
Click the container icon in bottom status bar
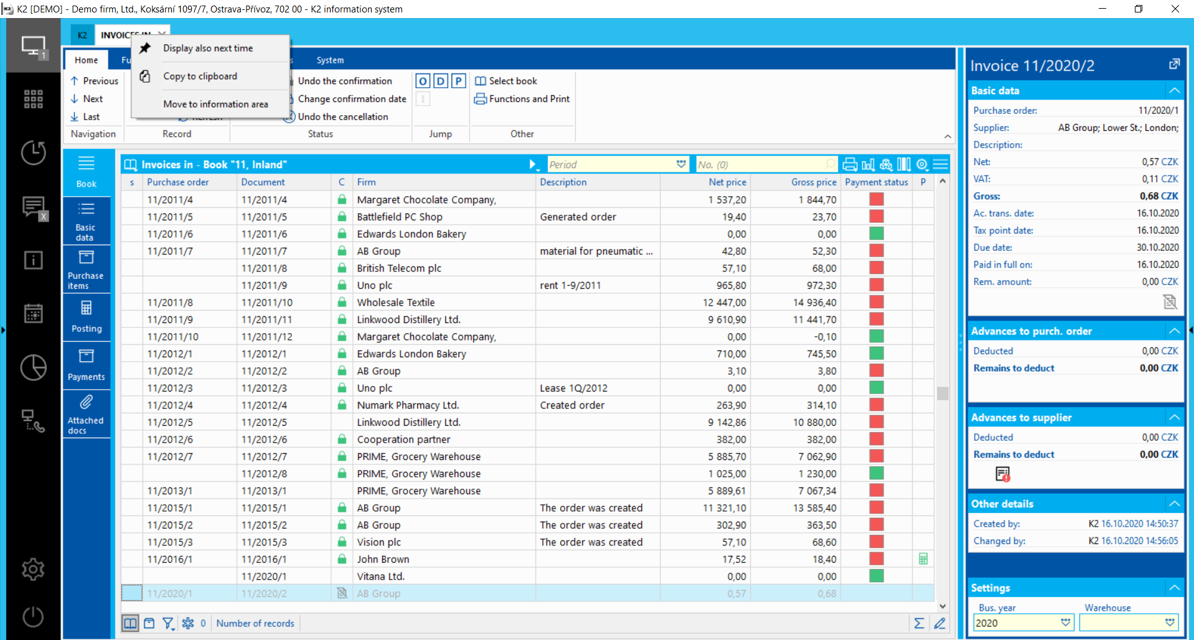point(149,623)
